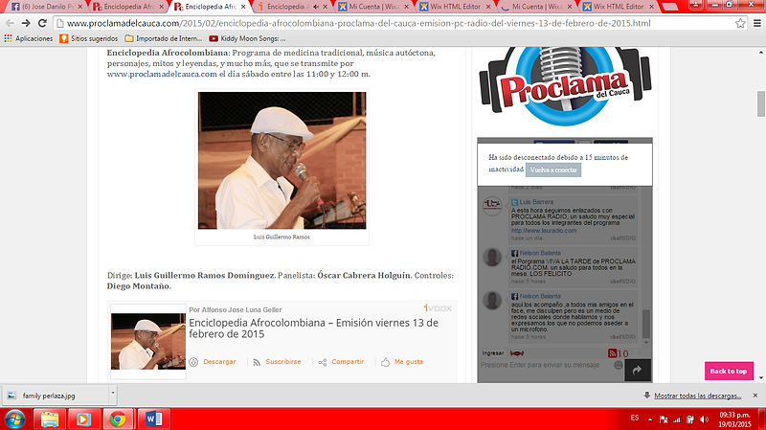Switch to the Jose Danilo Facebook tab

point(46,7)
